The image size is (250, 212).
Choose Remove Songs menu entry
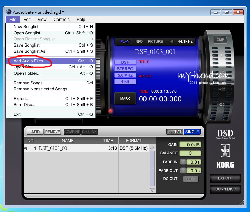pyautogui.click(x=51, y=83)
